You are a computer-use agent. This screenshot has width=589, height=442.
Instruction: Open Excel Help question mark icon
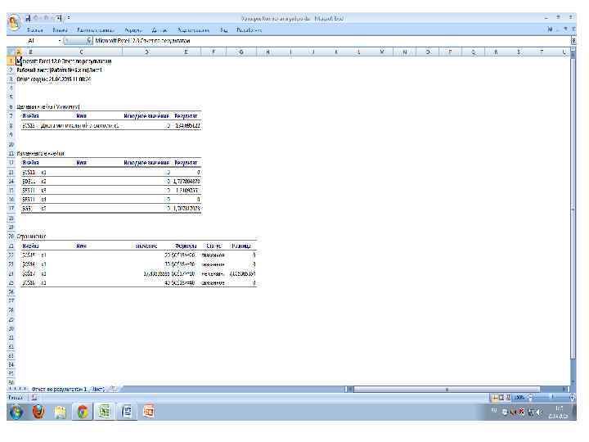(x=551, y=29)
